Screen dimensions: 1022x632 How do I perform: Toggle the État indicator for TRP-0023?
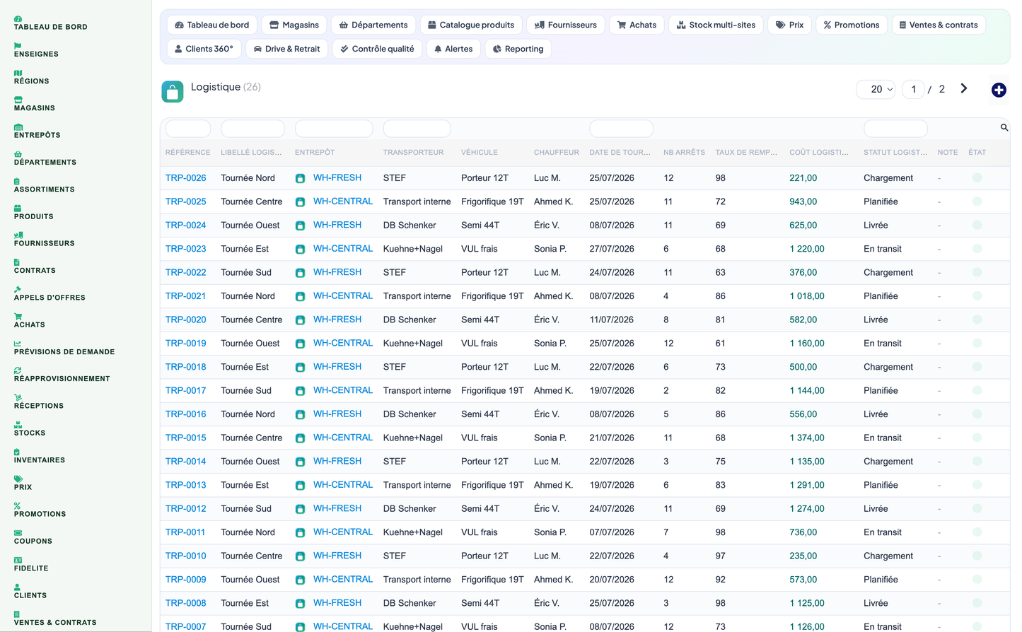click(977, 249)
